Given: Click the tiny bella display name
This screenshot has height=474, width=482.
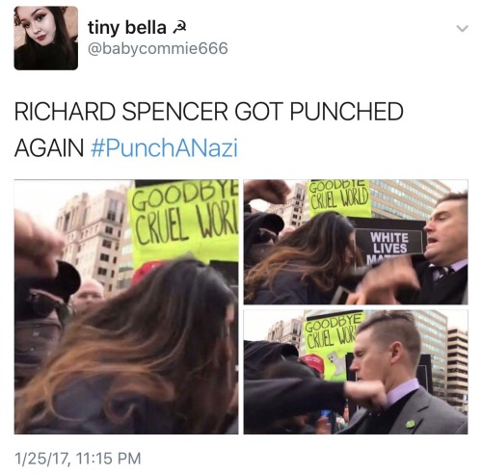Looking at the screenshot, I should click(x=127, y=27).
